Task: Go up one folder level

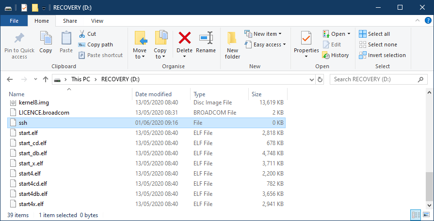Action: (46, 79)
